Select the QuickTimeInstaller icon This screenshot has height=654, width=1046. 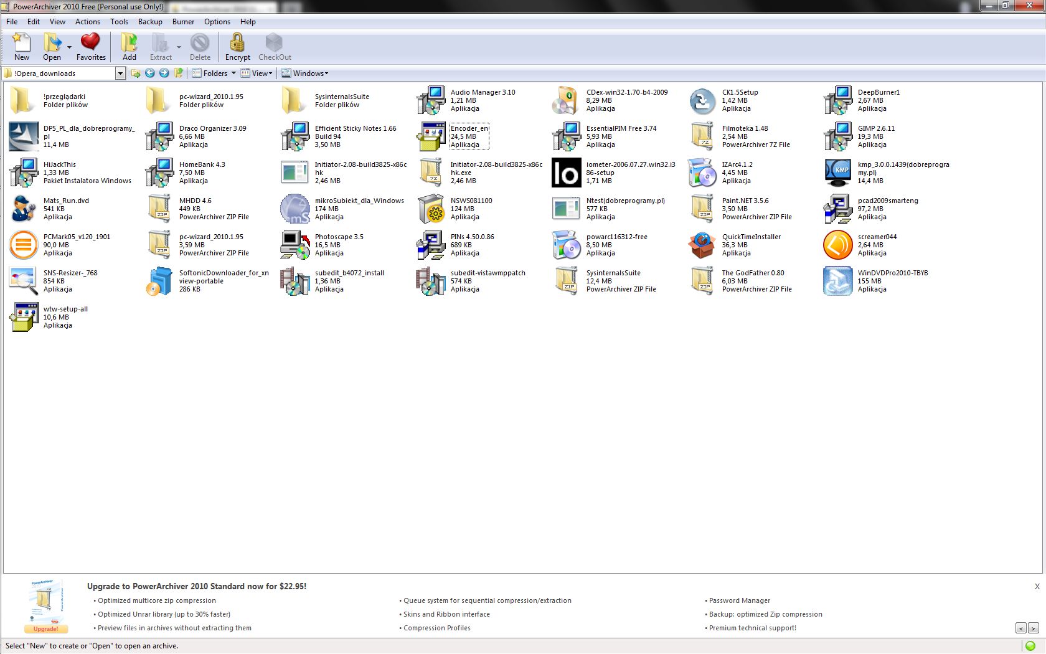point(702,245)
